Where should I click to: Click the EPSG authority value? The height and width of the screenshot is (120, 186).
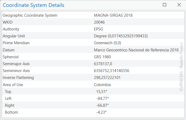pos(98,29)
